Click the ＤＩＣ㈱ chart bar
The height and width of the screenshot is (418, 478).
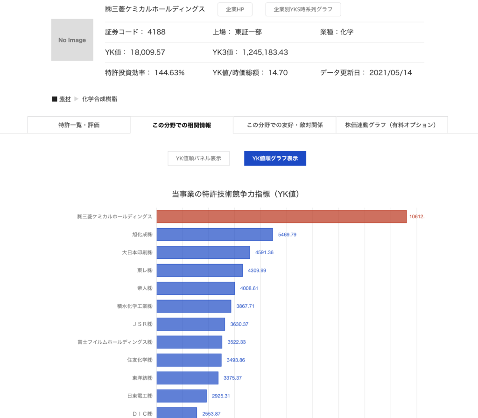(177, 413)
